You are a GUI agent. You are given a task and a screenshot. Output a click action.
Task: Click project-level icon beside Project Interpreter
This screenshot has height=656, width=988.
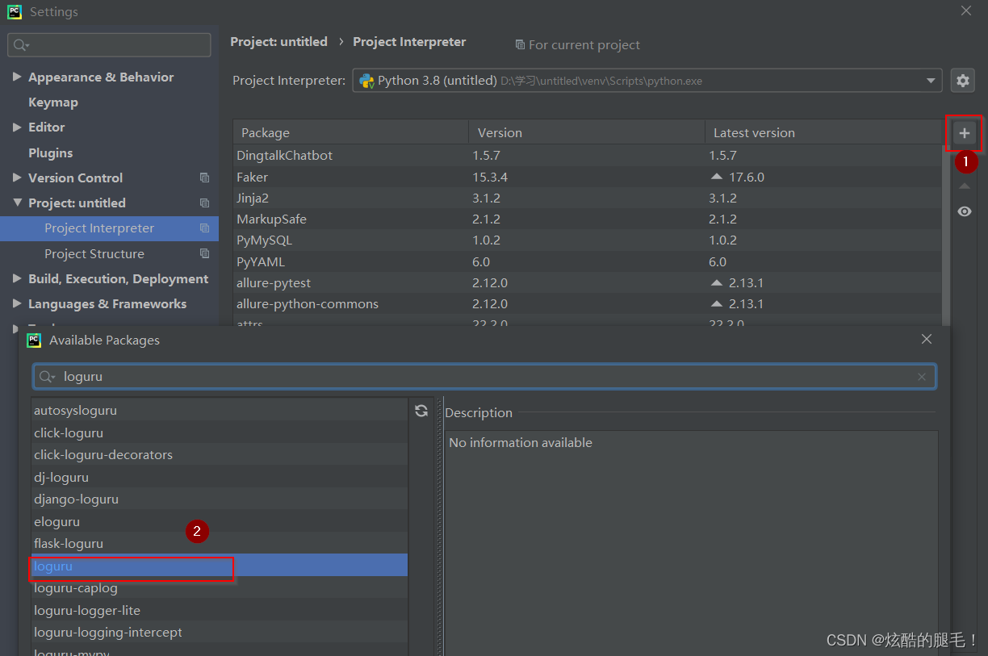tap(204, 228)
